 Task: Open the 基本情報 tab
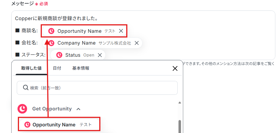[x=81, y=68]
